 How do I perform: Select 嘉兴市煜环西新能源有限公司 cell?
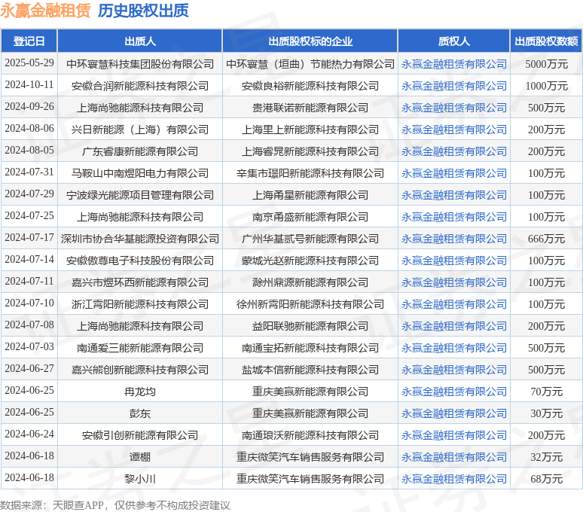140,282
